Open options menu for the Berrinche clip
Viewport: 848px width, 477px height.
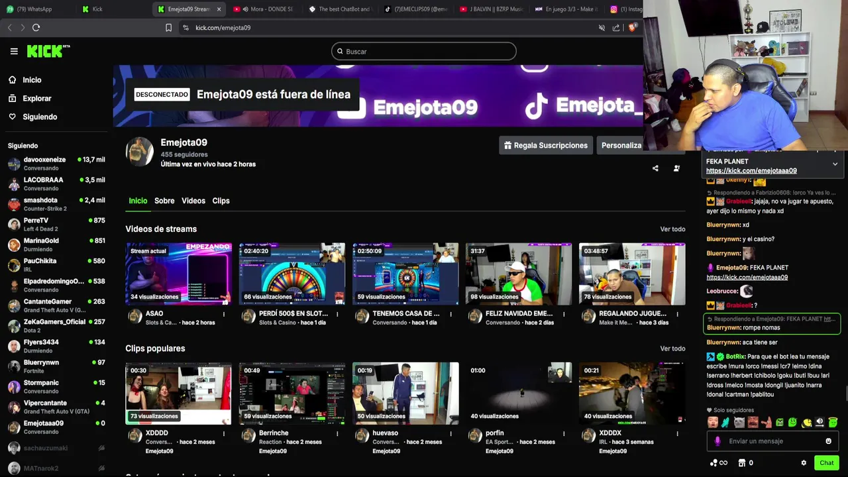[337, 433]
